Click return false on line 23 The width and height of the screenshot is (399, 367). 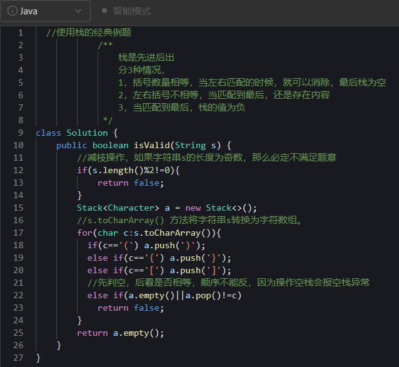tap(131, 308)
